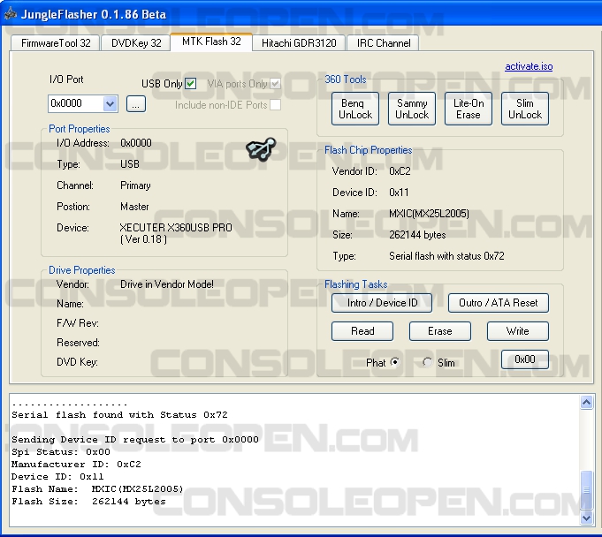
Task: Click the Postion value 'Master'
Action: click(x=134, y=207)
